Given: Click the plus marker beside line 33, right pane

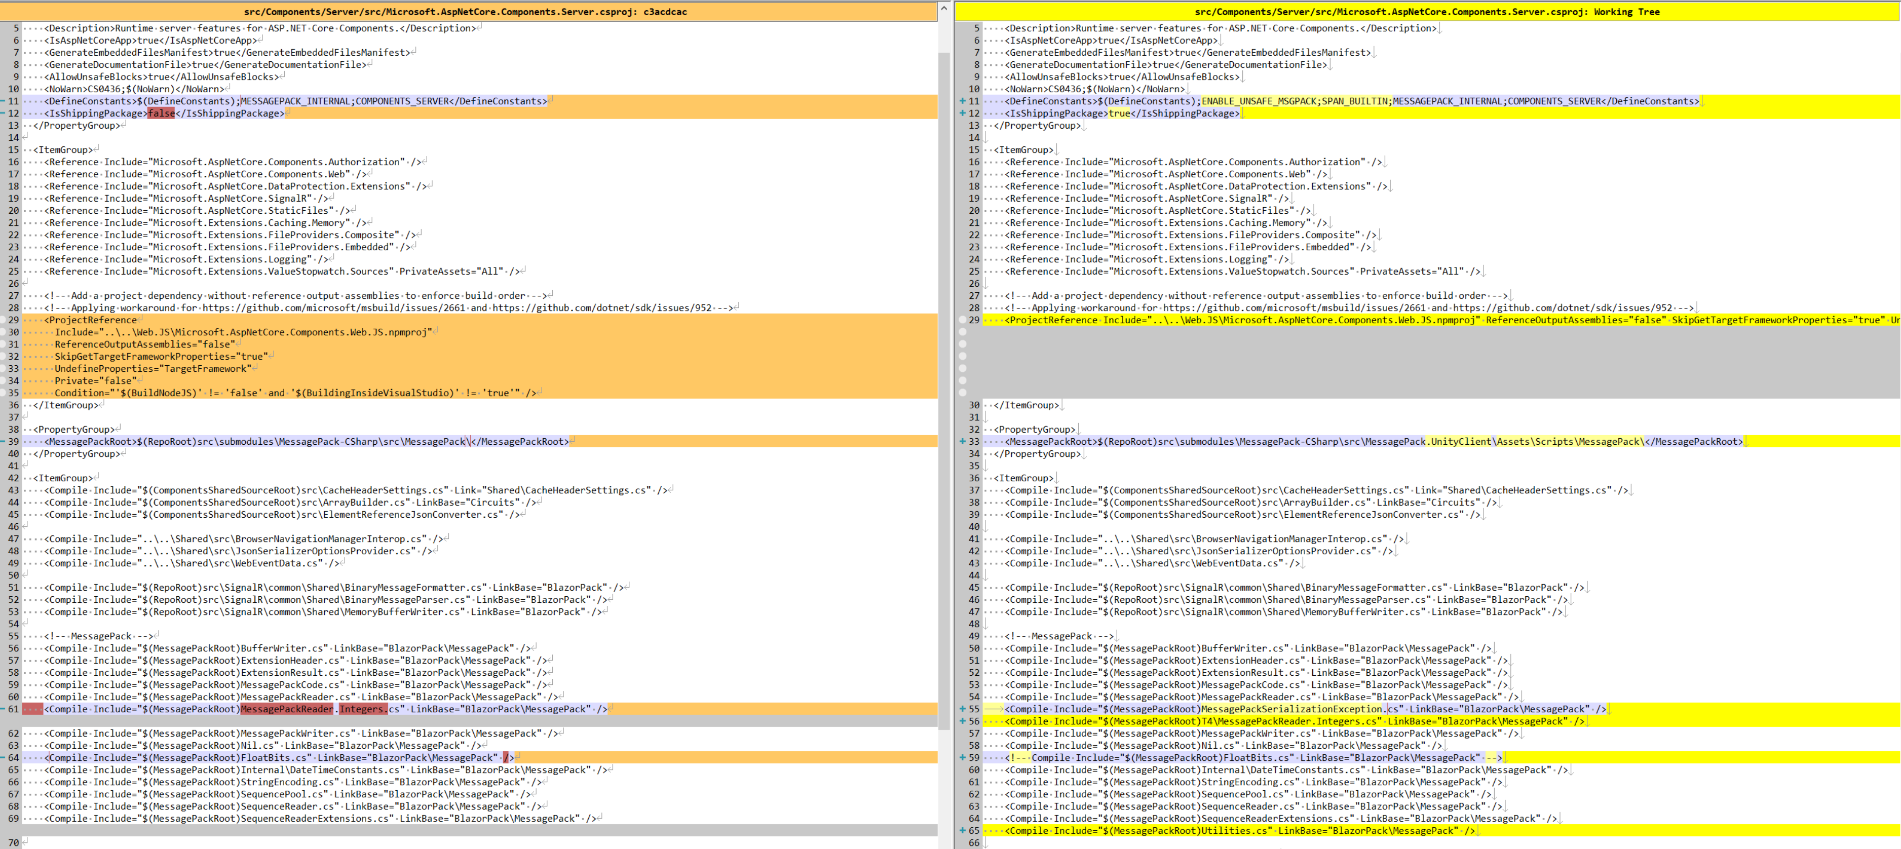Looking at the screenshot, I should click(x=962, y=441).
